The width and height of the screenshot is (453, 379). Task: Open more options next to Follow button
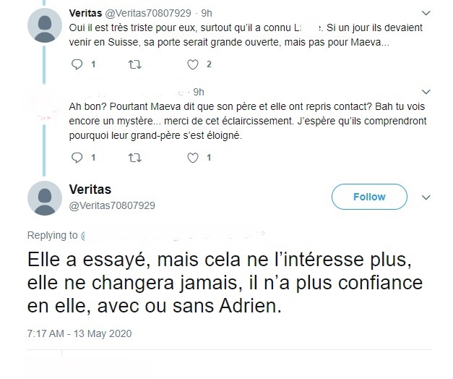pos(426,197)
